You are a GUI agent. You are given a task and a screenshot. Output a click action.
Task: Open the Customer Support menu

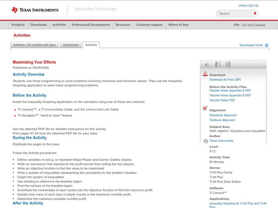(x=149, y=25)
